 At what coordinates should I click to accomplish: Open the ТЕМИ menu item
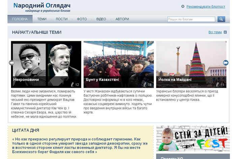click(42, 19)
